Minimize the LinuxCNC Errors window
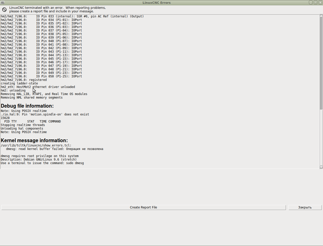The width and height of the screenshot is (323, 246). [x=311, y=3]
